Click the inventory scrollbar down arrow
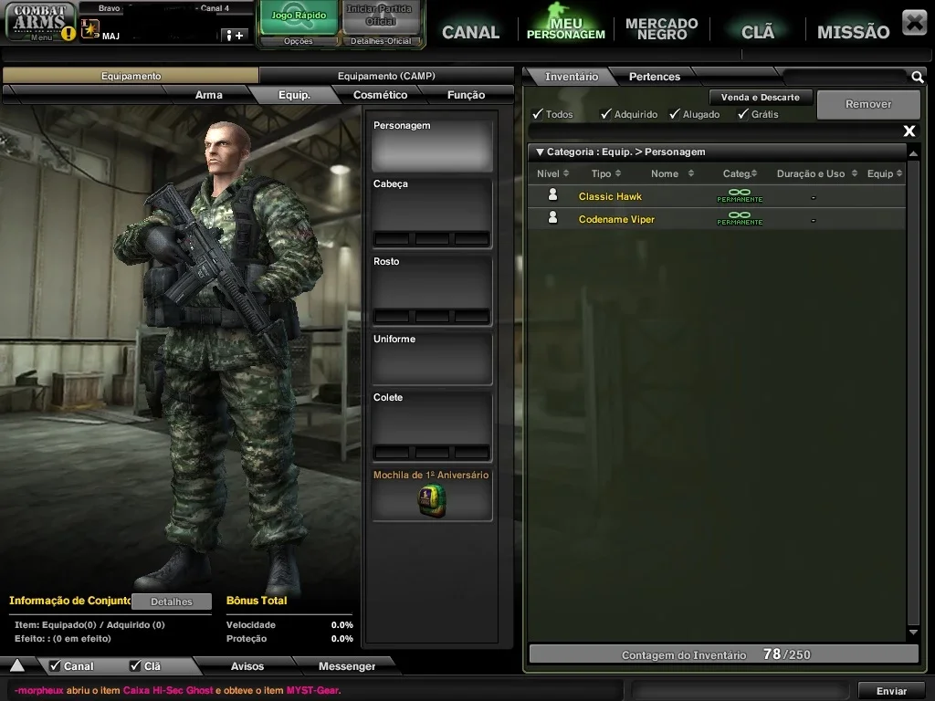This screenshot has height=701, width=935. (x=913, y=632)
